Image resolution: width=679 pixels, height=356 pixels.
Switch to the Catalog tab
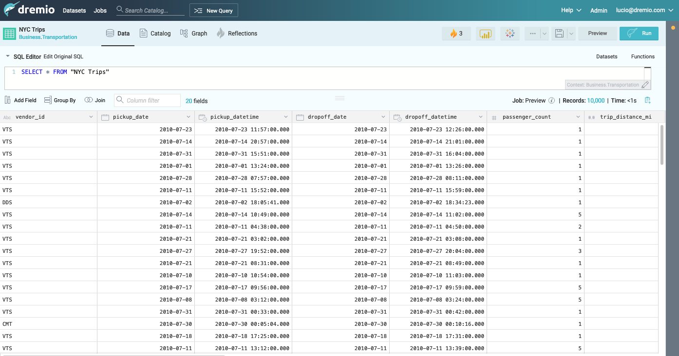coord(155,34)
